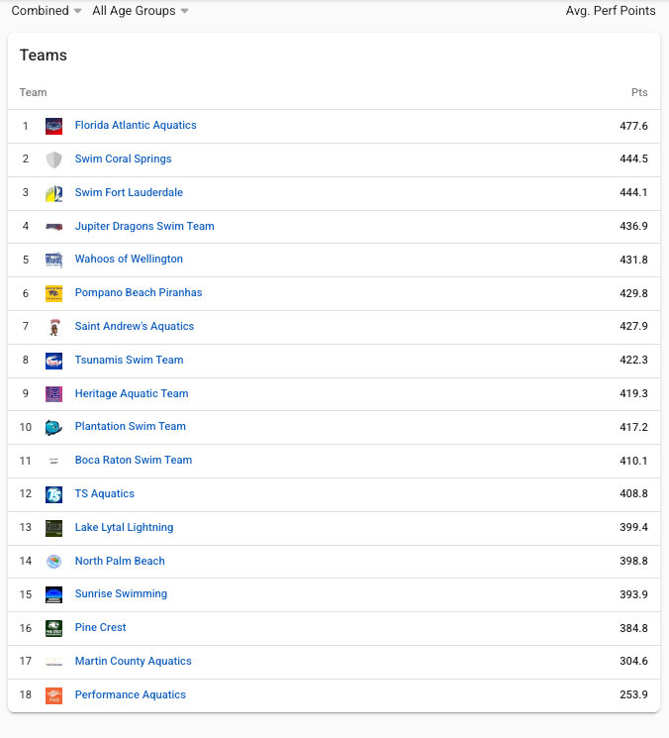
Task: Click the Pts column header
Action: pos(639,93)
